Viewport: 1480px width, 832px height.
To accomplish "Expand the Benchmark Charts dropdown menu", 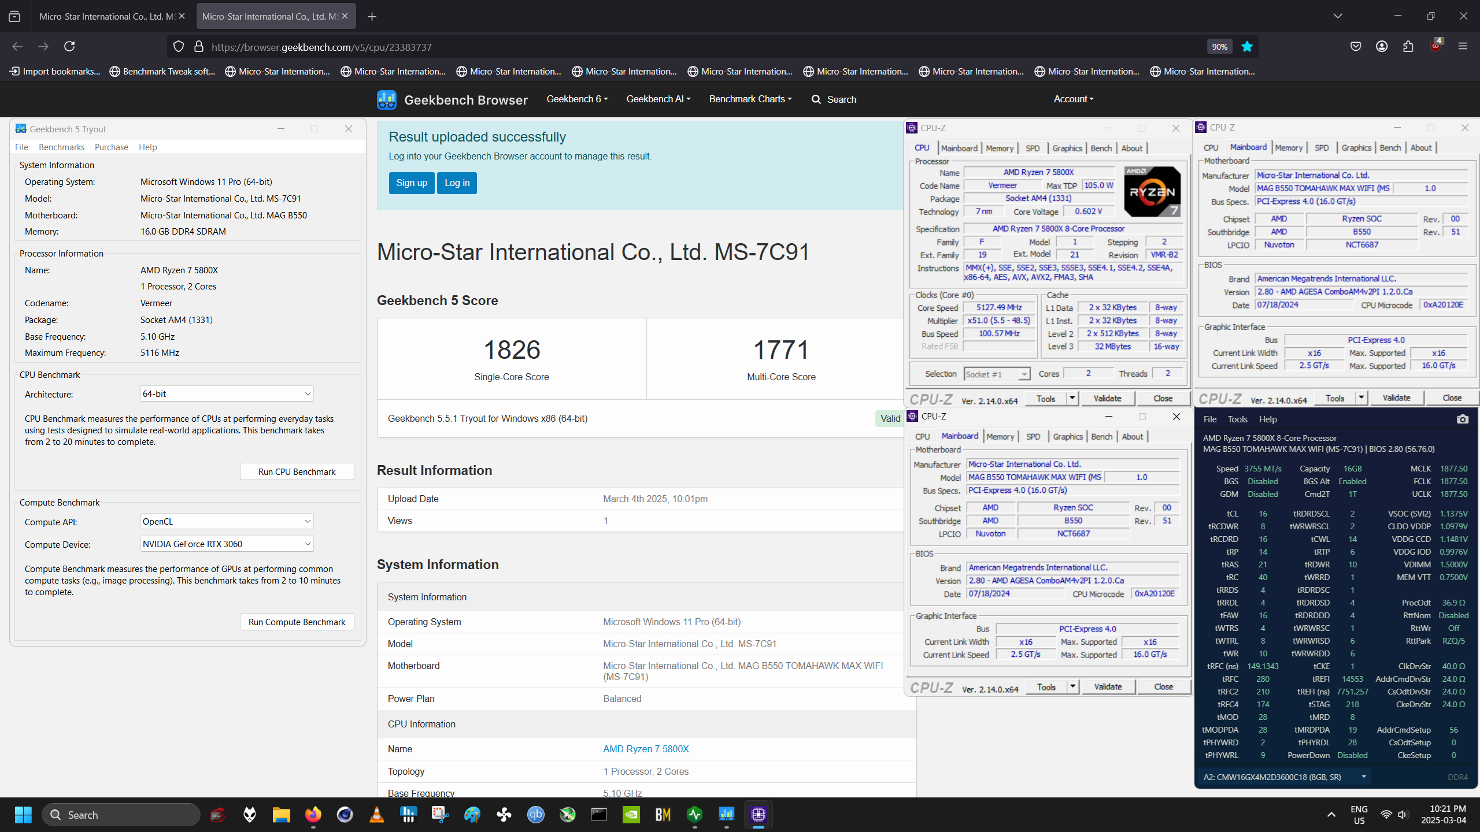I will point(750,99).
